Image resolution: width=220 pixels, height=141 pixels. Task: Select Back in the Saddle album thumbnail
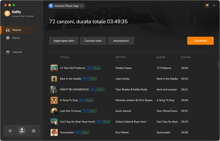pyautogui.click(x=54, y=79)
